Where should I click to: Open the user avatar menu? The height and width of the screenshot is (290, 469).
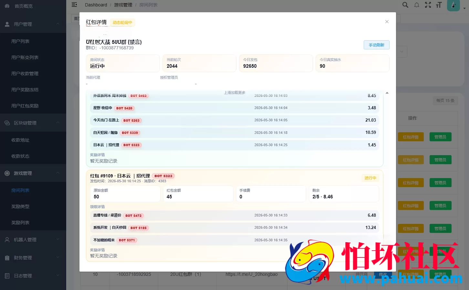(x=453, y=5)
